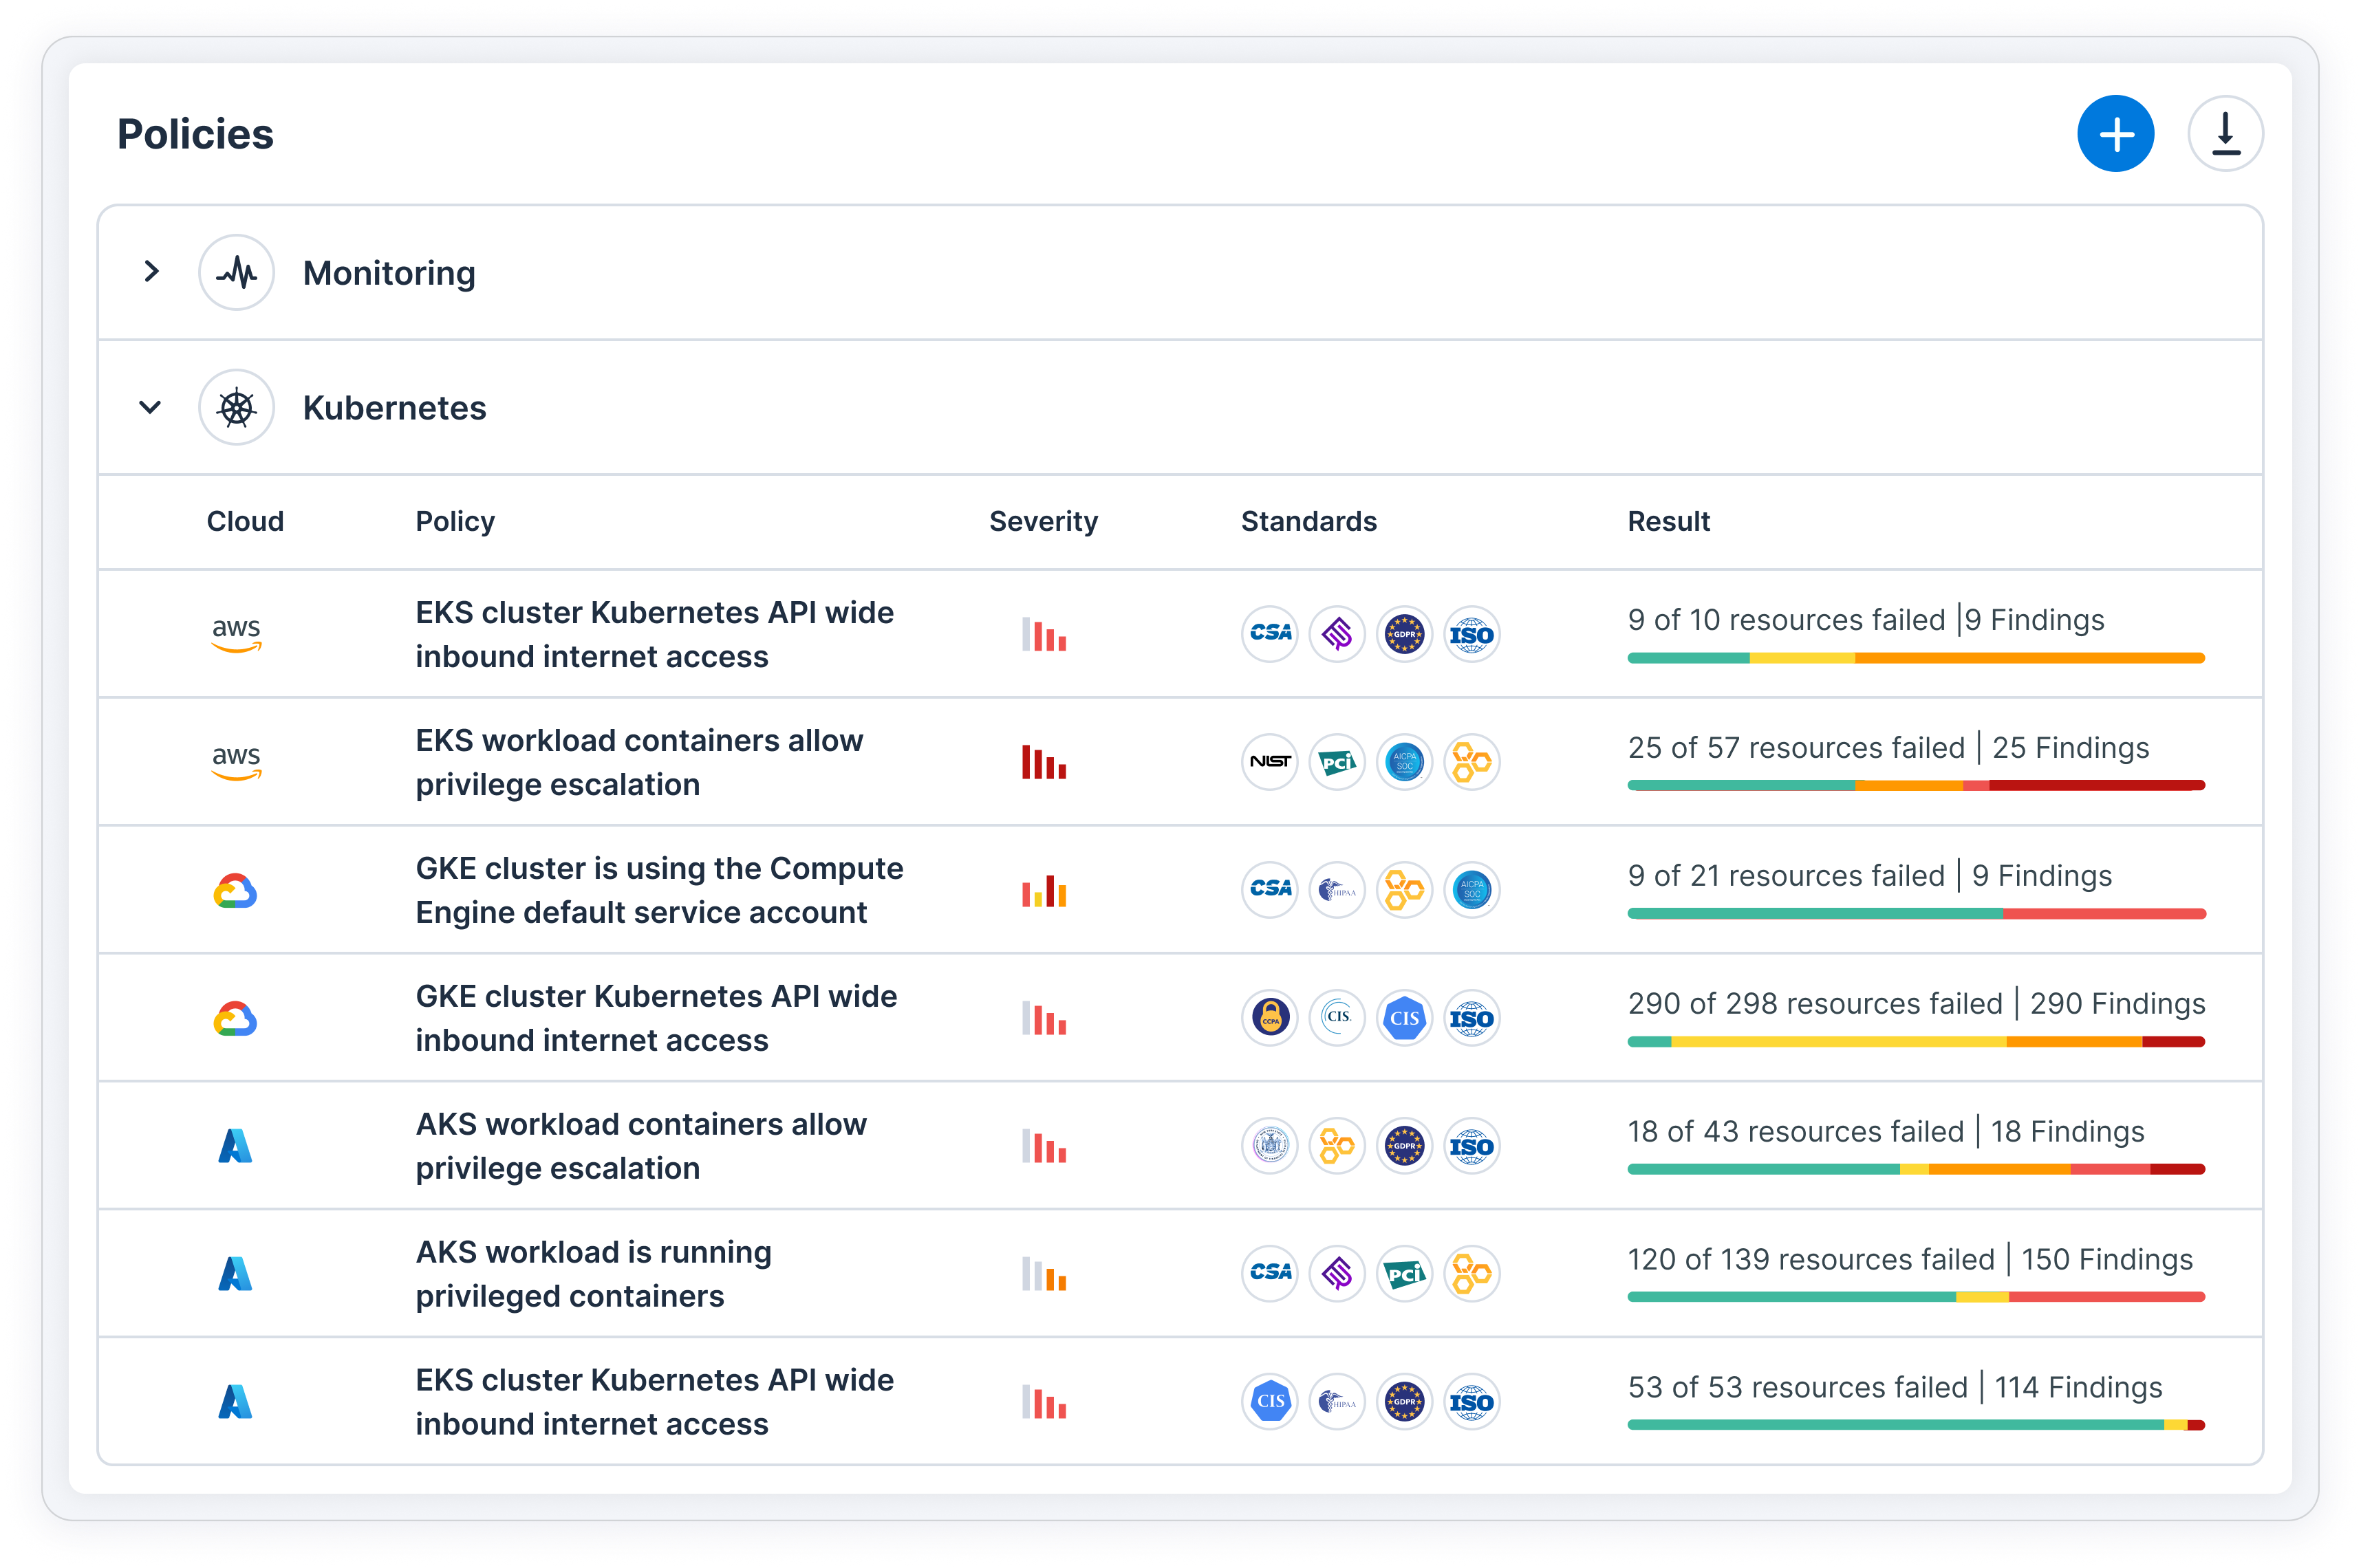This screenshot has width=2361, height=1568.
Task: Click the Policy column header
Action: tap(455, 521)
